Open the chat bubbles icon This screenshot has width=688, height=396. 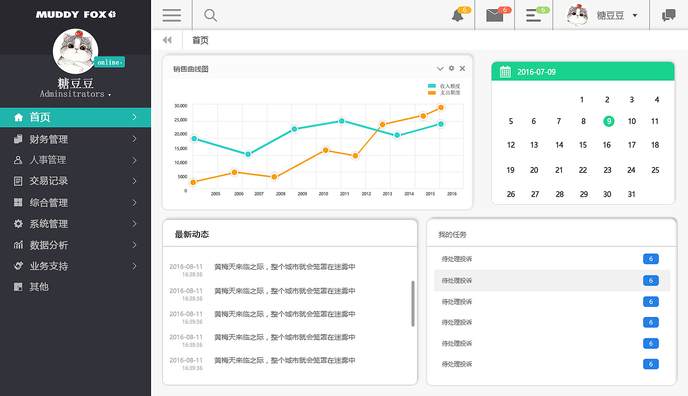[669, 16]
